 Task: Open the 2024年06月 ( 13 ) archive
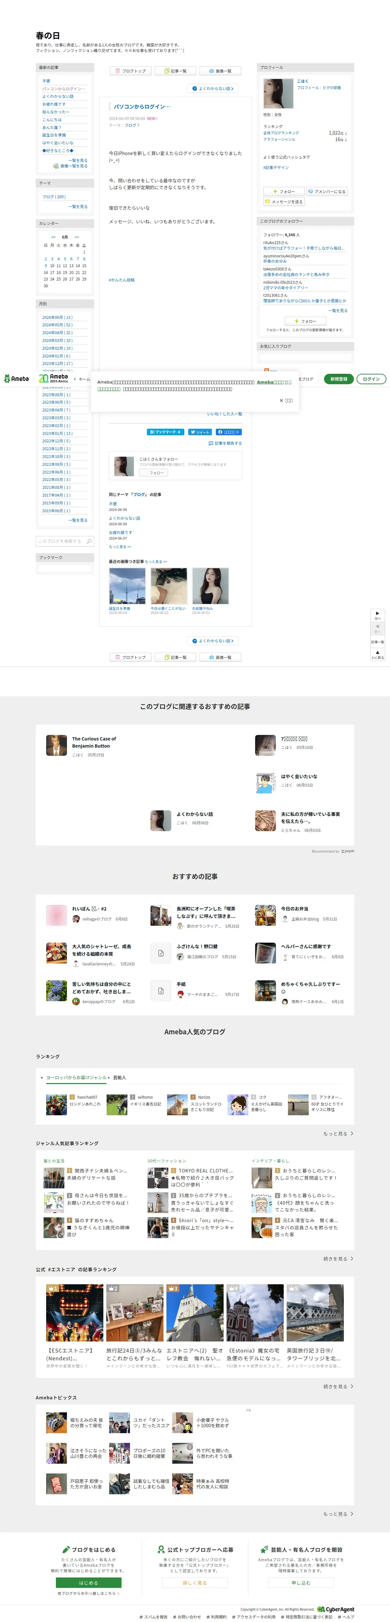pyautogui.click(x=57, y=317)
